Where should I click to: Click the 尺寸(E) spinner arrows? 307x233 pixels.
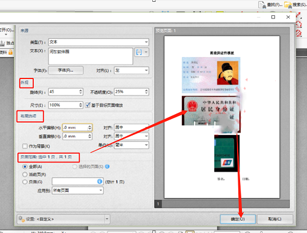(80, 105)
